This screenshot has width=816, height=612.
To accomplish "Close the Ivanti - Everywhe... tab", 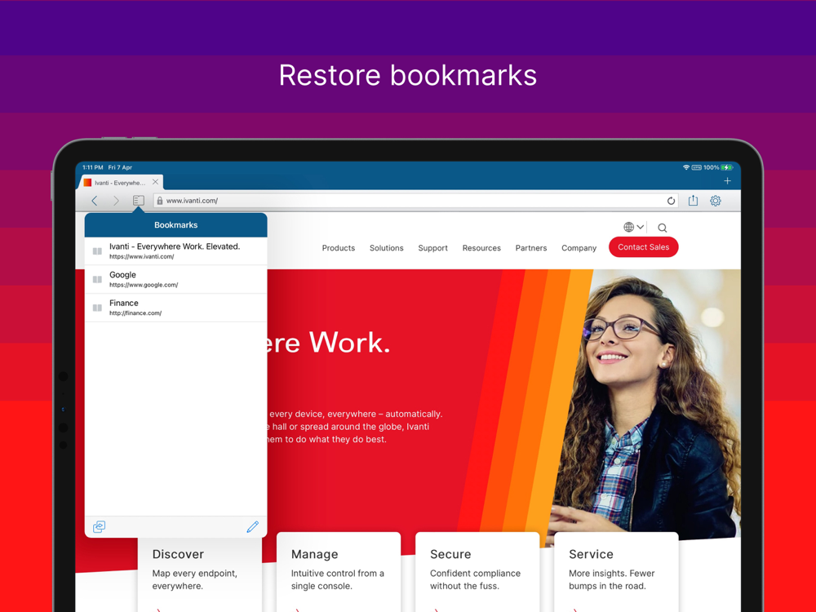I will click(155, 182).
